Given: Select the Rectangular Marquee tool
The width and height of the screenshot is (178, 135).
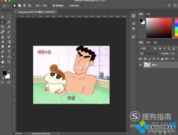Looking at the screenshot, I should (9, 17).
